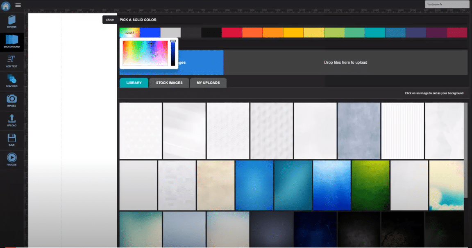Screen dimensions: 472x248
Task: Select the Background tool
Action: pyautogui.click(x=11, y=41)
